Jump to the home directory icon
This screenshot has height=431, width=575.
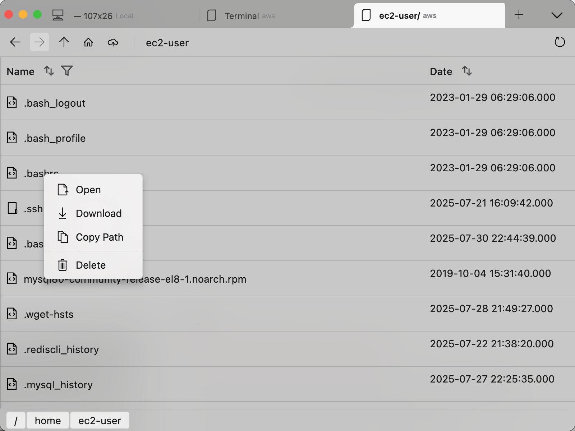click(88, 42)
